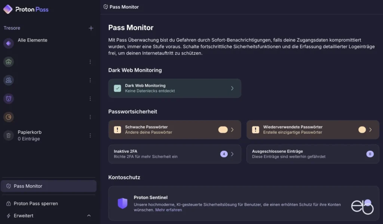Open Wiederverwendete Passwörter card
Image resolution: width=383 pixels, height=224 pixels.
[x=313, y=130]
